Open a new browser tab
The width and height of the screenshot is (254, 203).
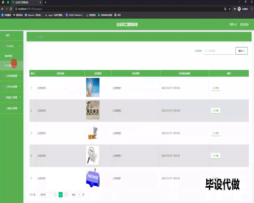coord(45,3)
